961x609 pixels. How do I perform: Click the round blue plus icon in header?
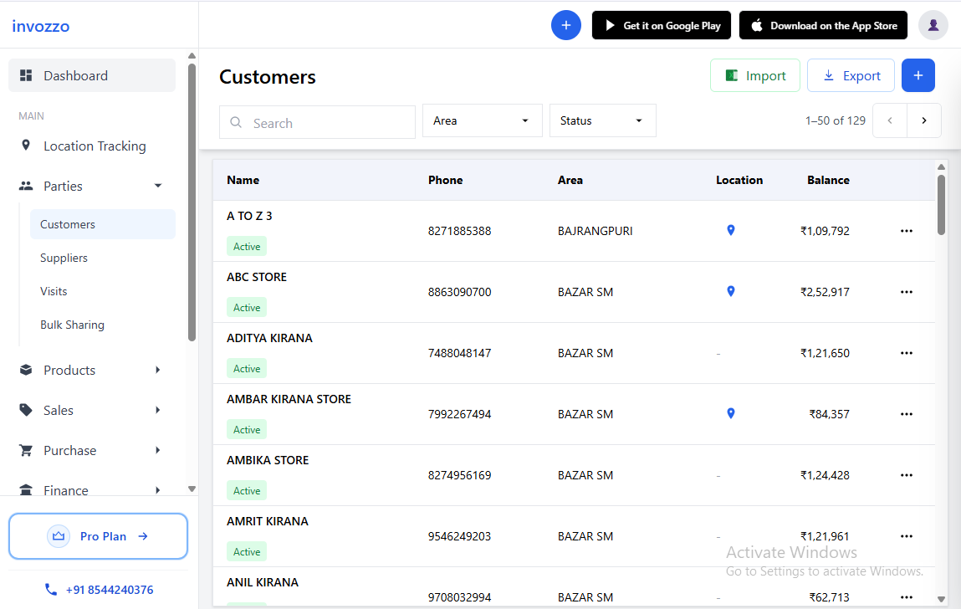[565, 25]
